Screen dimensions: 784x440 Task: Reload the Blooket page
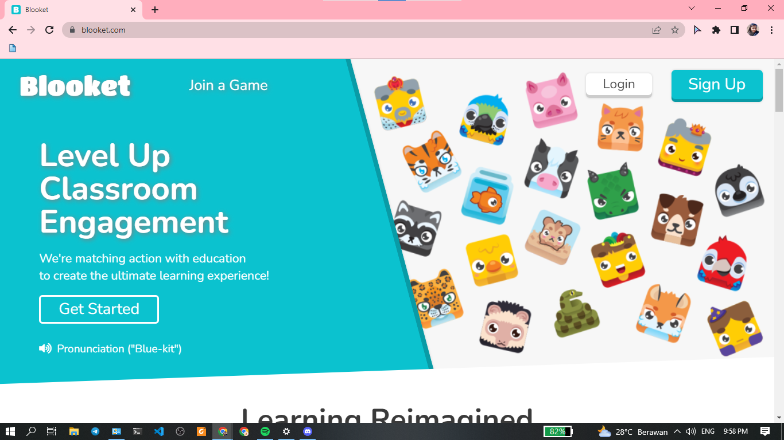pyautogui.click(x=49, y=30)
